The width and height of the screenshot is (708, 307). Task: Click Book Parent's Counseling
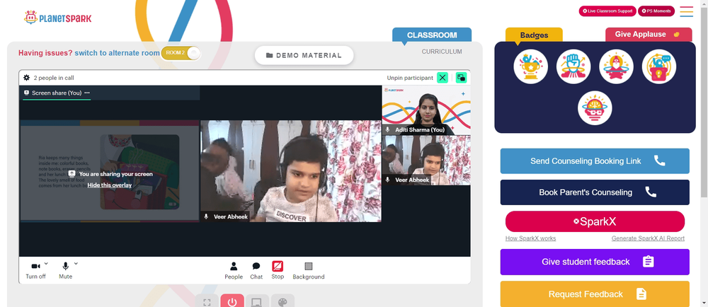click(x=595, y=192)
